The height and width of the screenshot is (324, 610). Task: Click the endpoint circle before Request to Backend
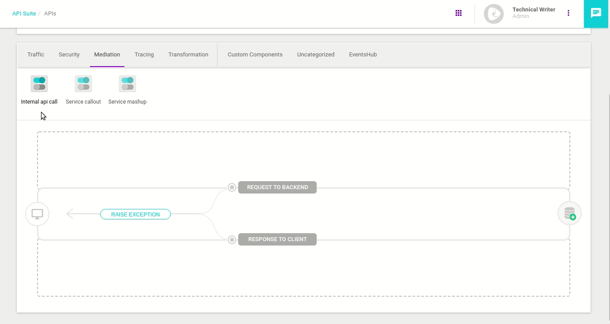point(232,187)
